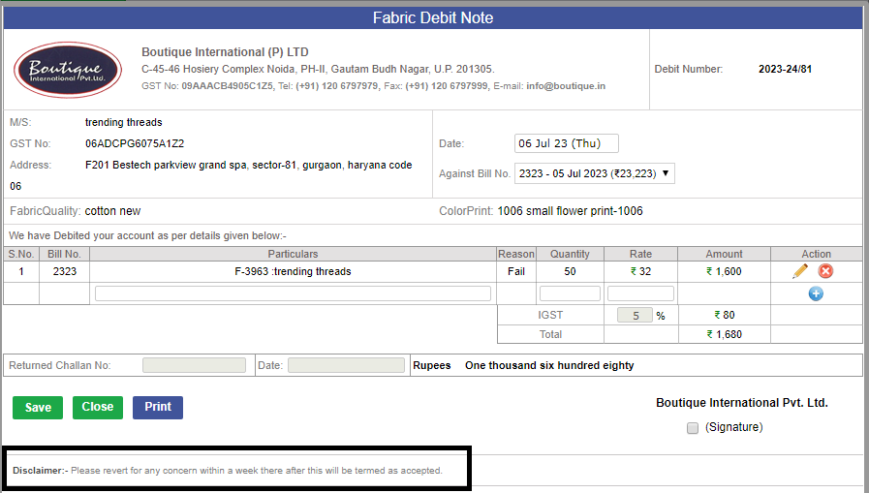The height and width of the screenshot is (493, 869).
Task: Click color print 1006 small flower print-1006
Action: [570, 211]
